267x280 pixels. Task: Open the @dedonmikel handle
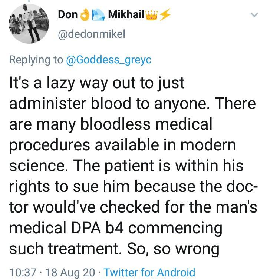pos(91,34)
